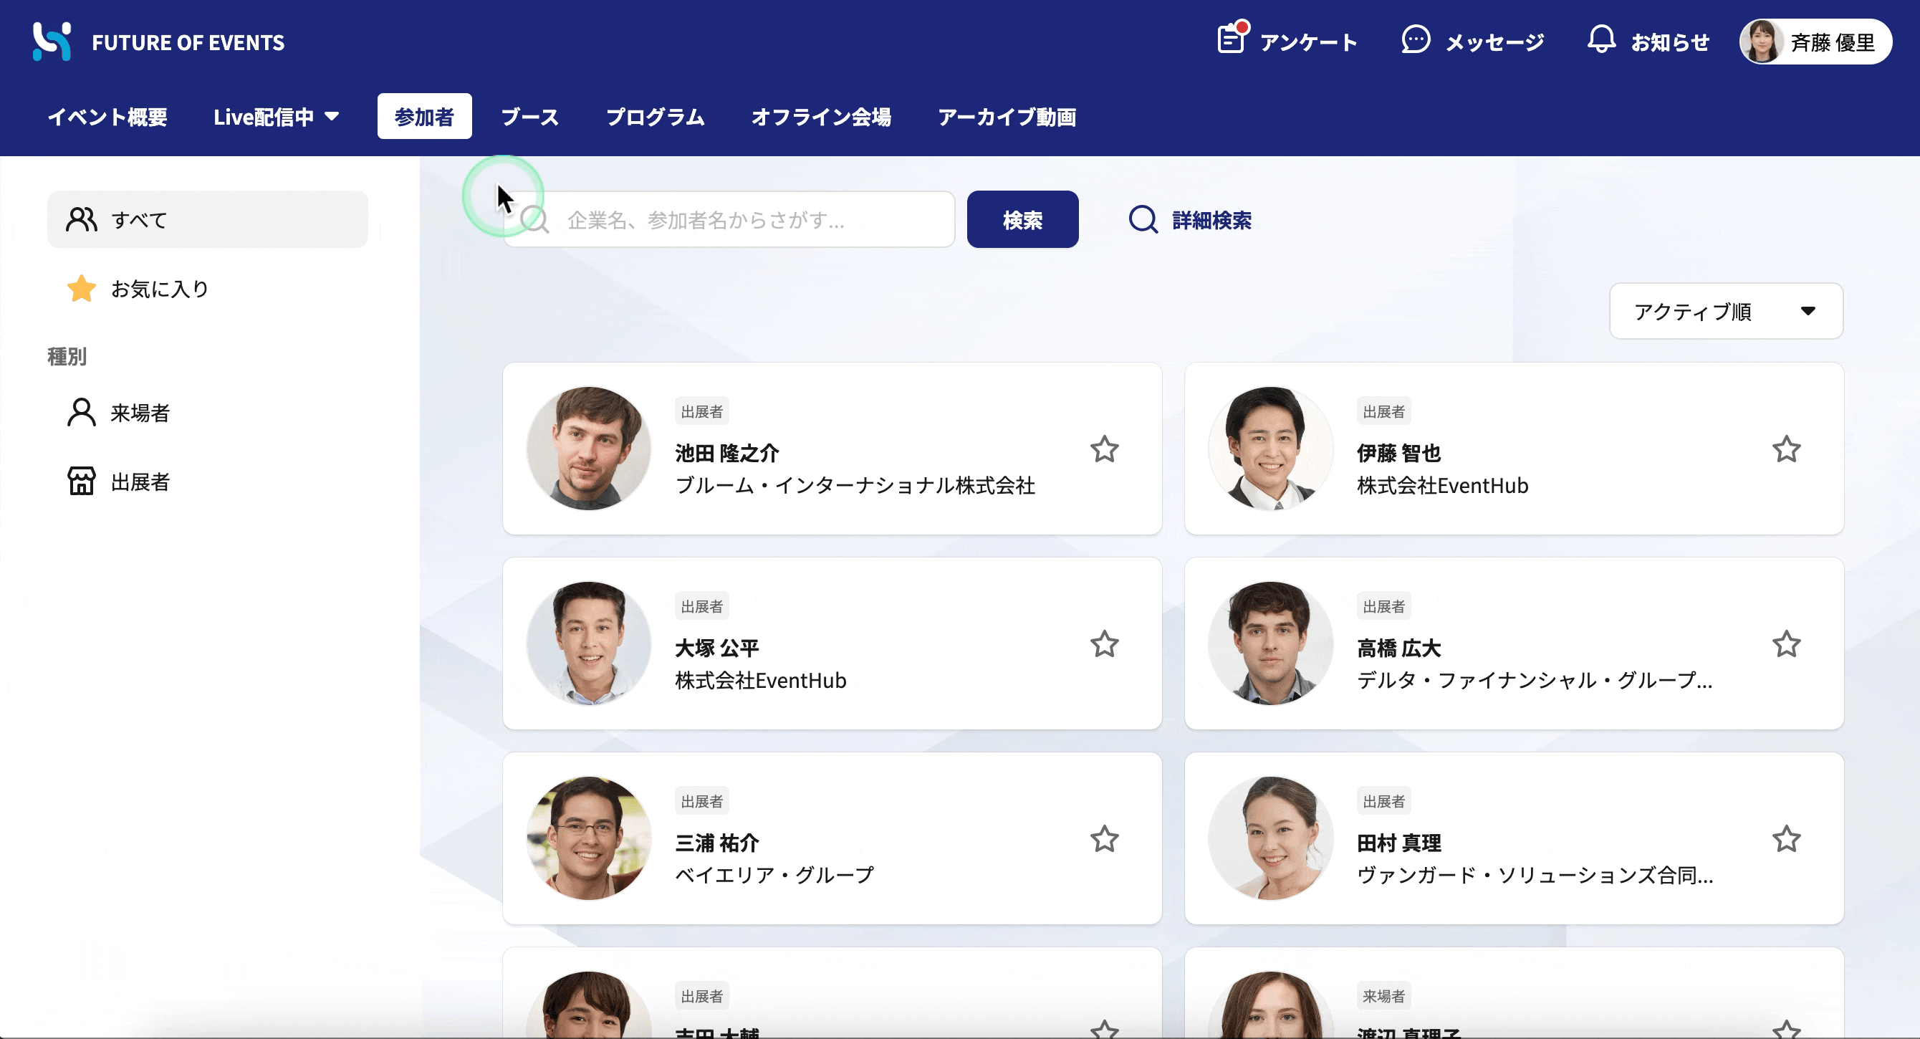Click the メッセージ header link
The width and height of the screenshot is (1920, 1039).
[1494, 42]
